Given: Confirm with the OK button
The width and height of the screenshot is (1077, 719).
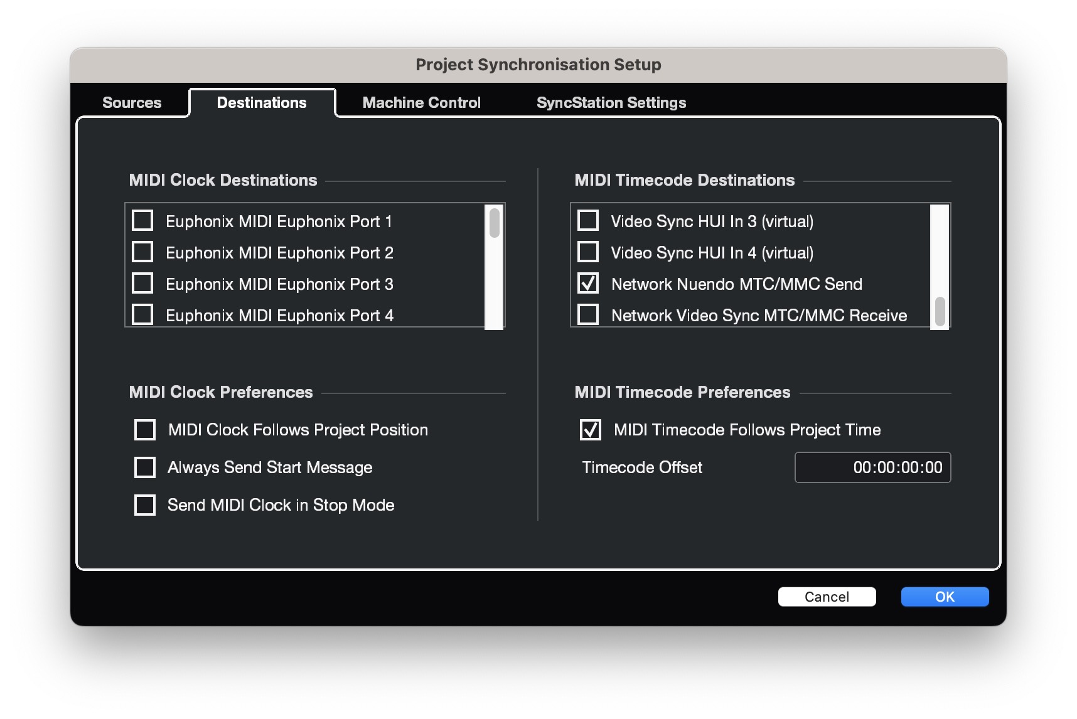Looking at the screenshot, I should [945, 597].
